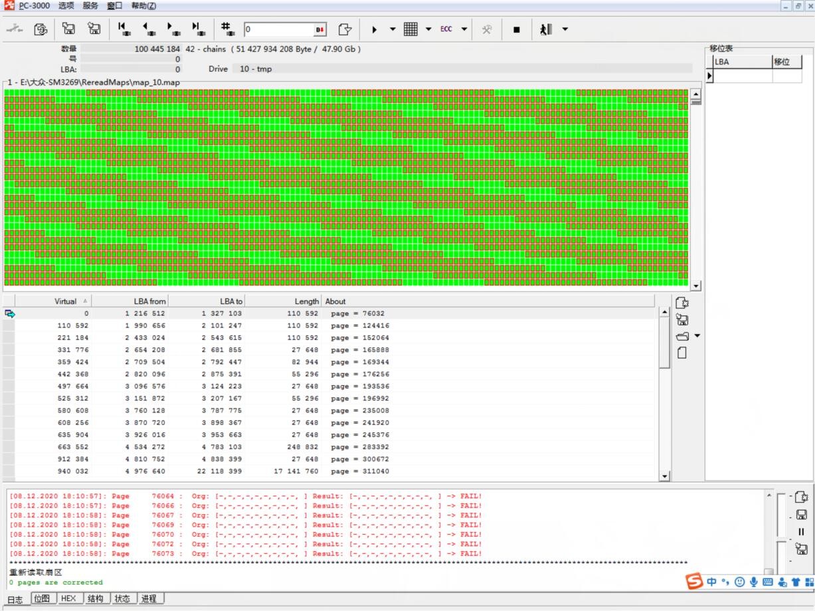
Task: Stop the process with the square button
Action: (517, 29)
